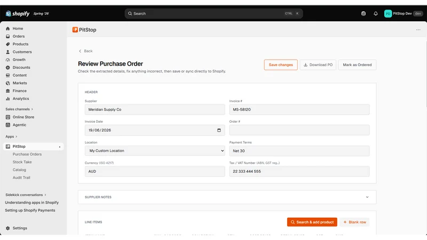Image resolution: width=427 pixels, height=240 pixels.
Task: Click the Online Store icon
Action: (7, 117)
